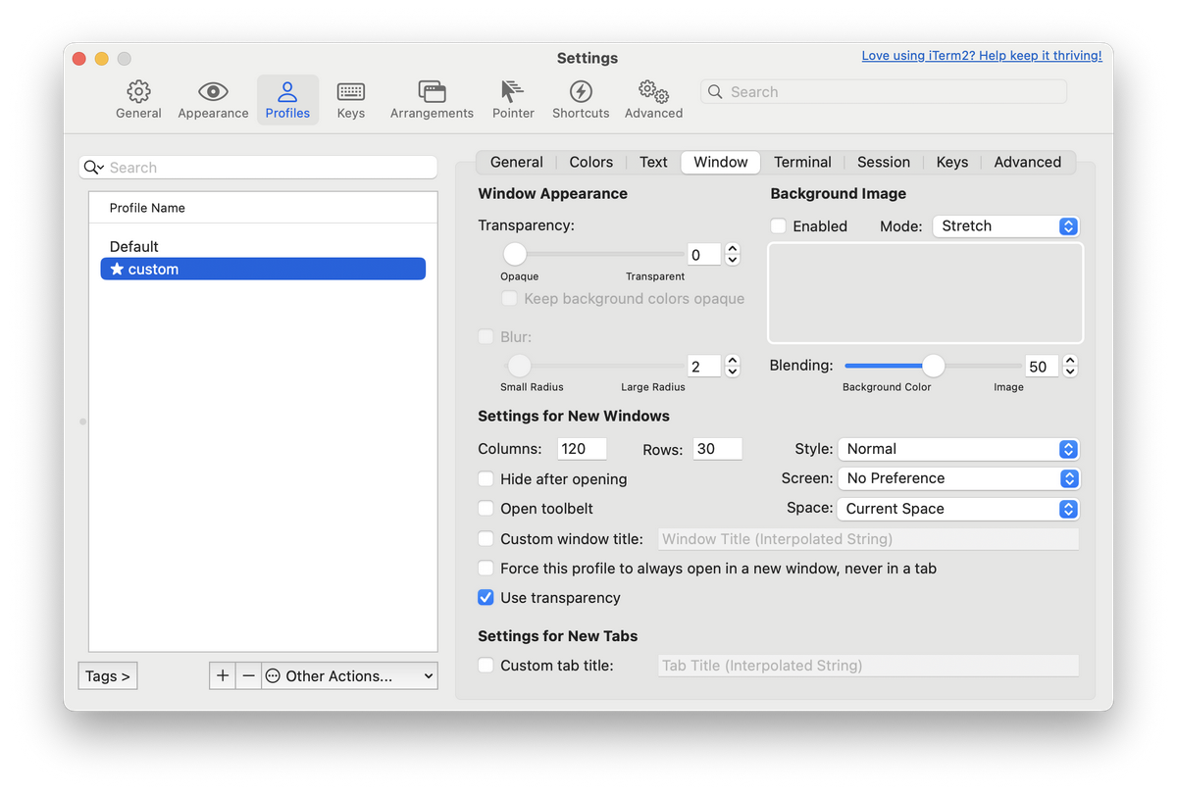Add a new profile with plus button

(x=223, y=675)
